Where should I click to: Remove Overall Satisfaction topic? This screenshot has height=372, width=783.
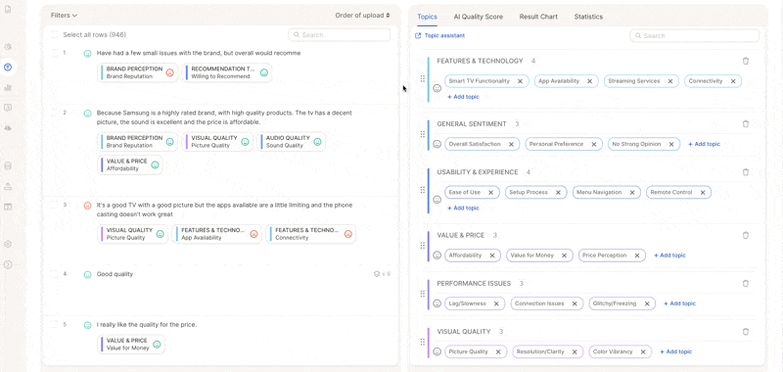(x=511, y=144)
